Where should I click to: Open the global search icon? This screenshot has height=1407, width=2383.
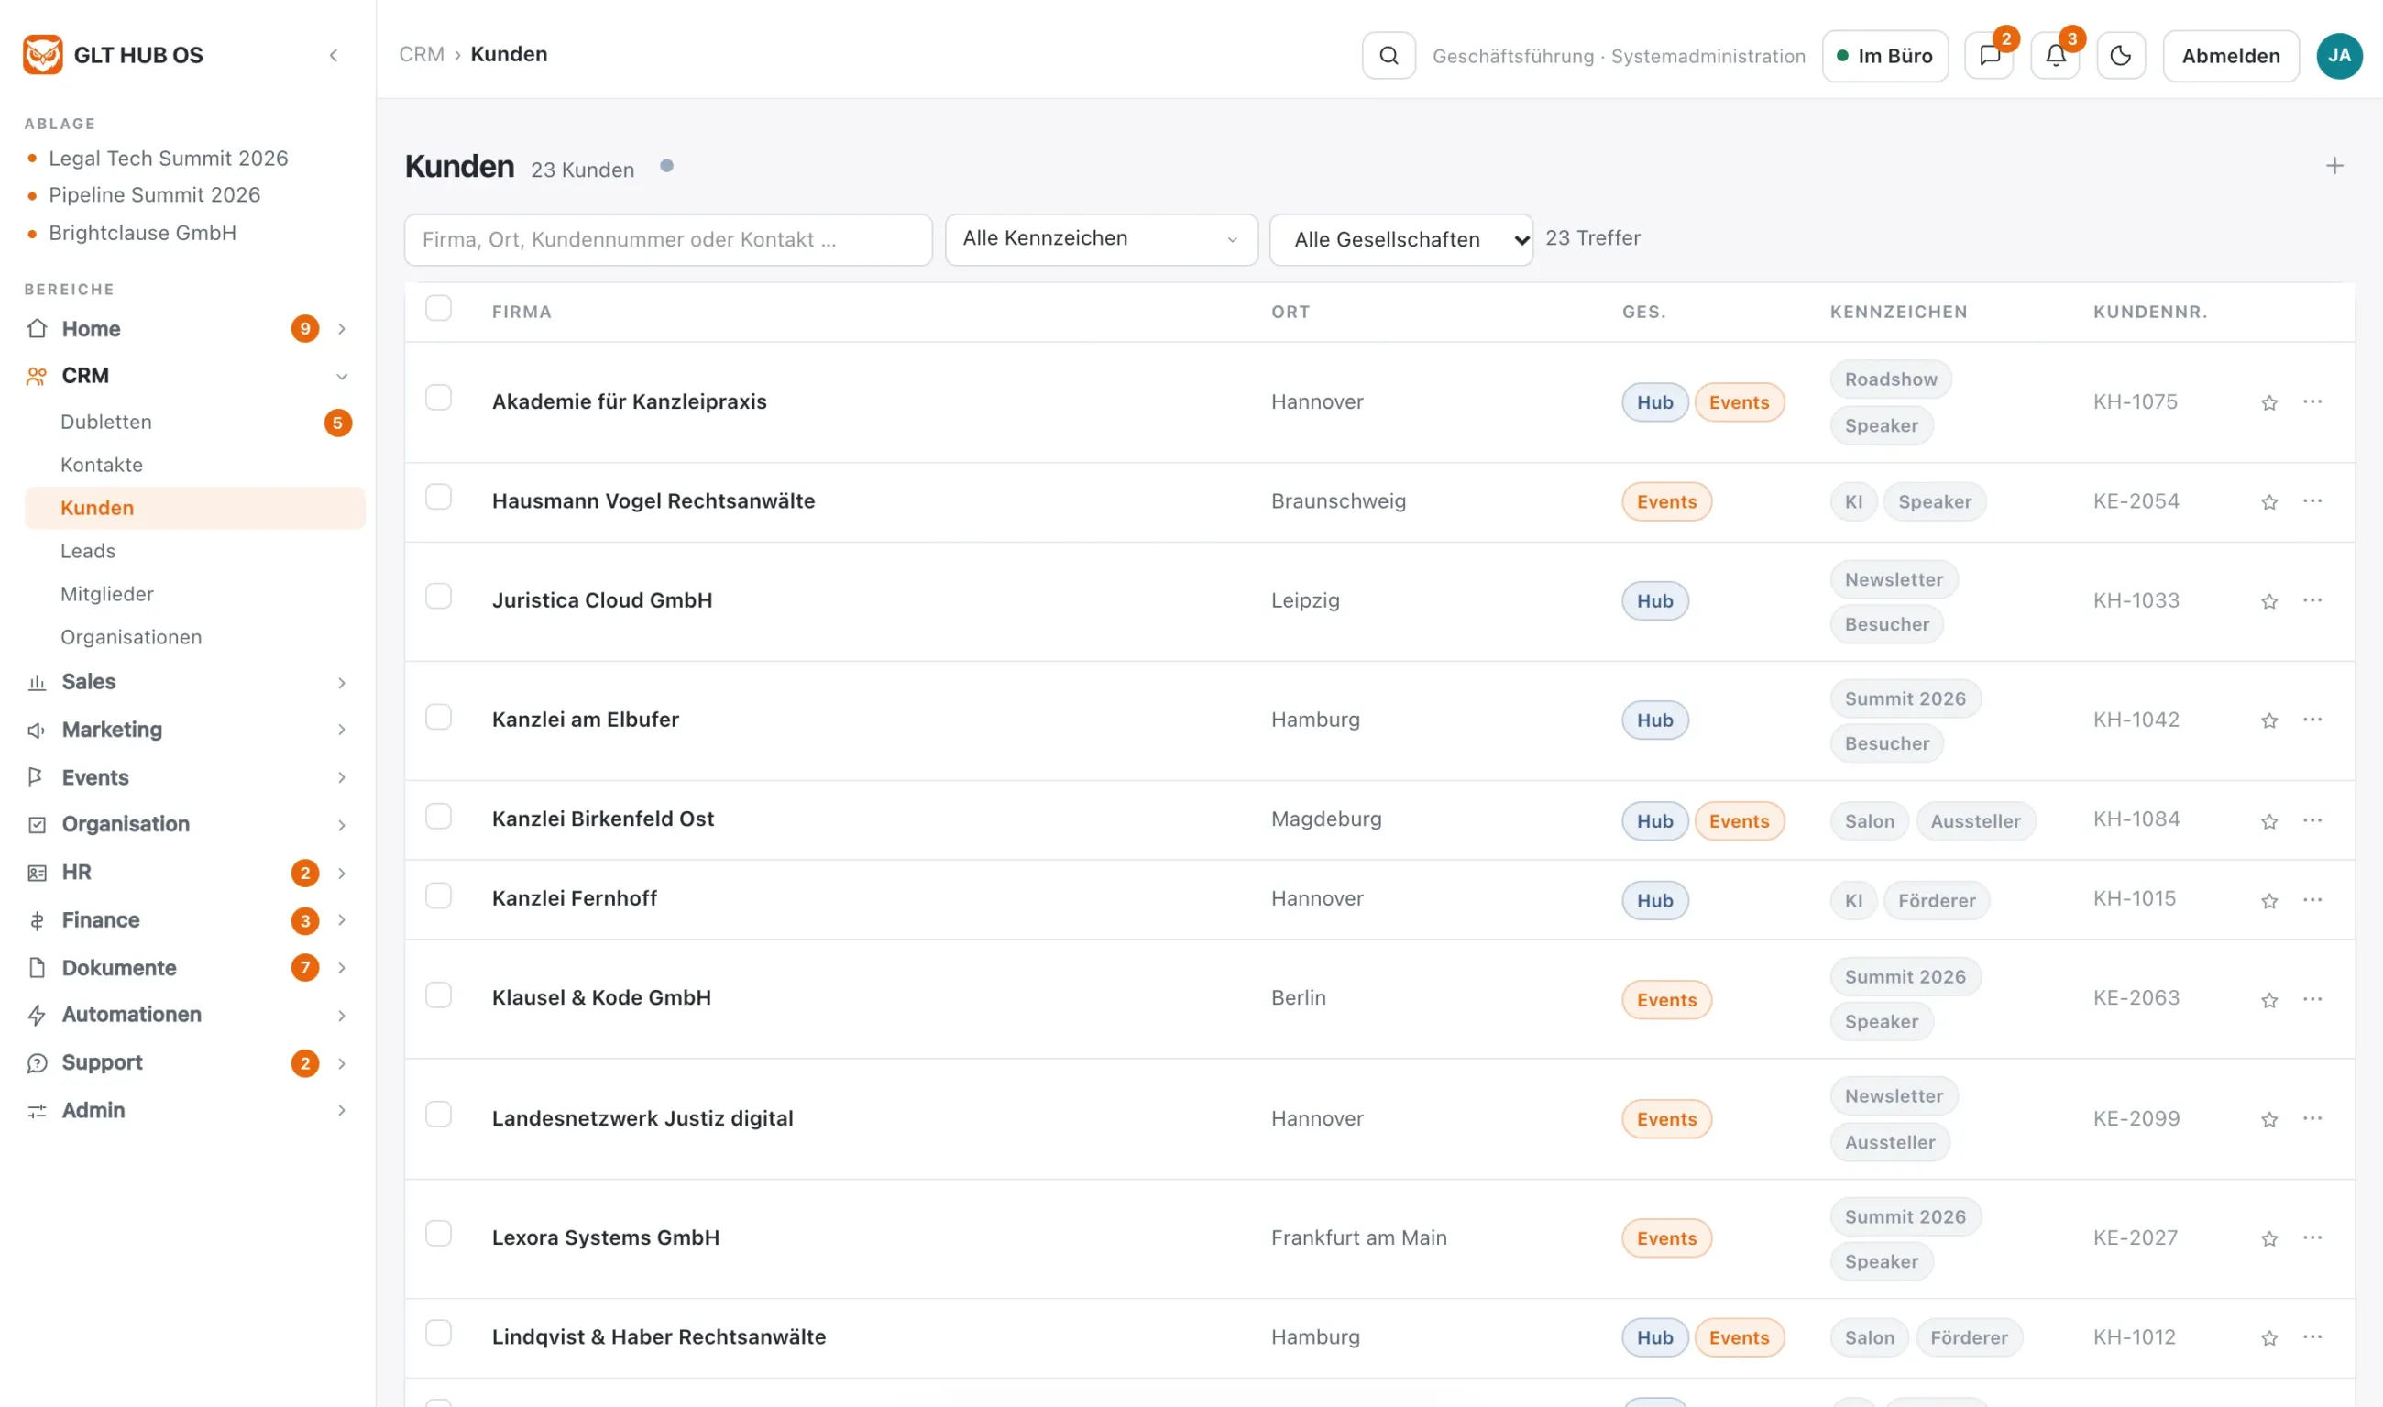(x=1388, y=55)
